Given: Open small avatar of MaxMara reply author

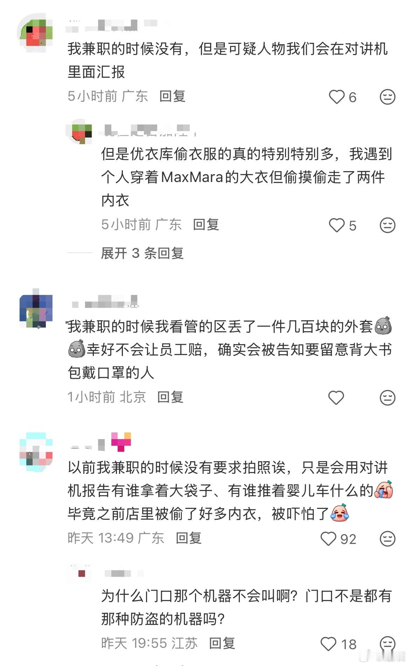Looking at the screenshot, I should coord(80,132).
